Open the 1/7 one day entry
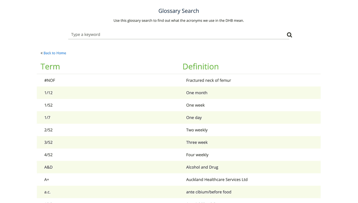This screenshot has height=203, width=358. pyautogui.click(x=47, y=117)
